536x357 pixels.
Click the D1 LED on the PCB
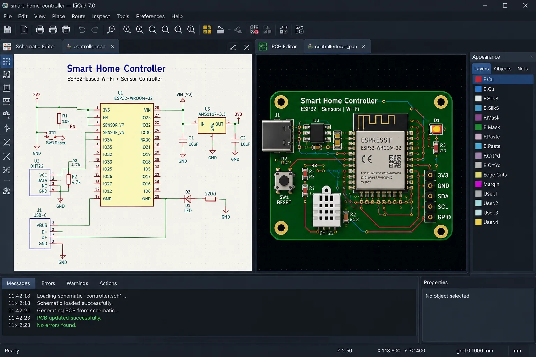coord(435,129)
